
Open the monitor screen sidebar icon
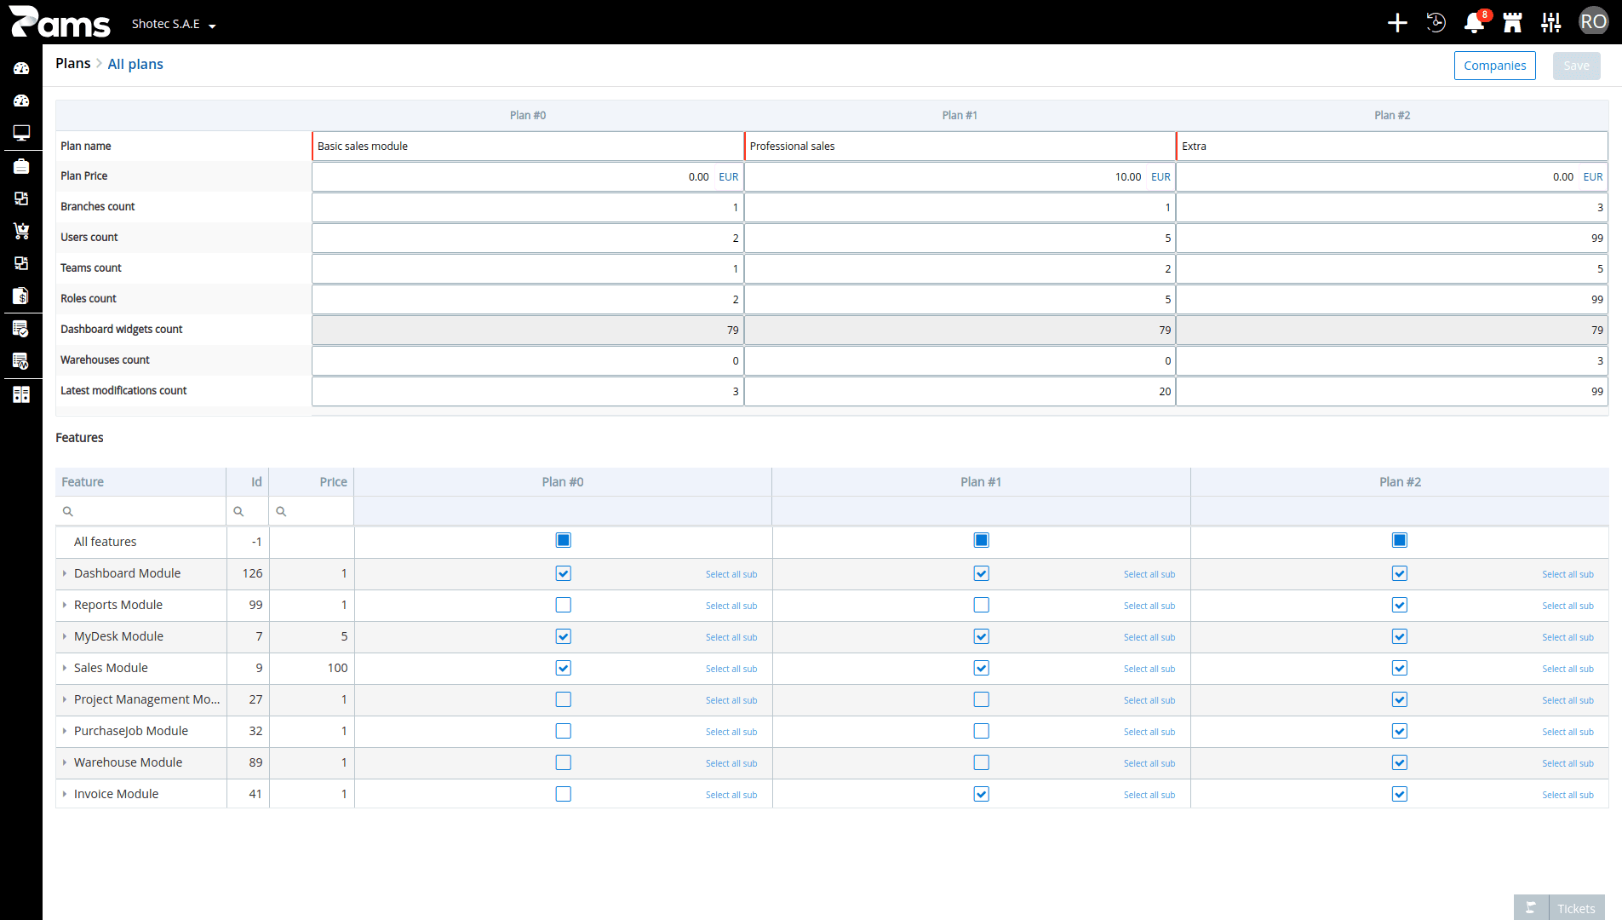21,133
